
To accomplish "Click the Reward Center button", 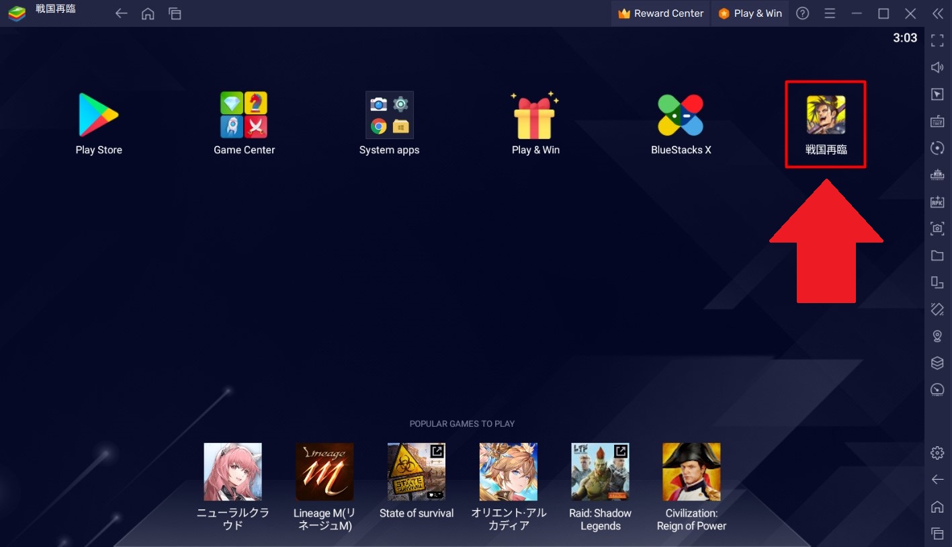I will coord(661,13).
